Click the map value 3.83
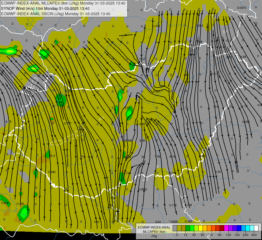 tap(158, 222)
